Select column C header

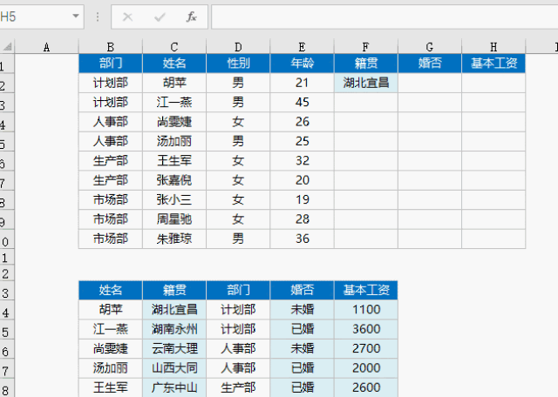pos(174,46)
